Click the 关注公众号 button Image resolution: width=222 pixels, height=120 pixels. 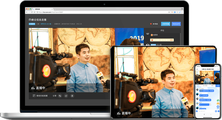[176, 24]
